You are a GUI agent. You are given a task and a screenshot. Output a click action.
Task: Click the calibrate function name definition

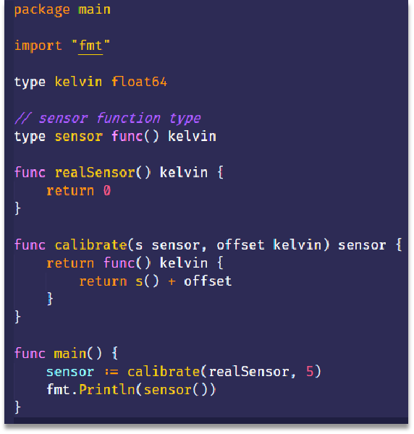(x=90, y=245)
